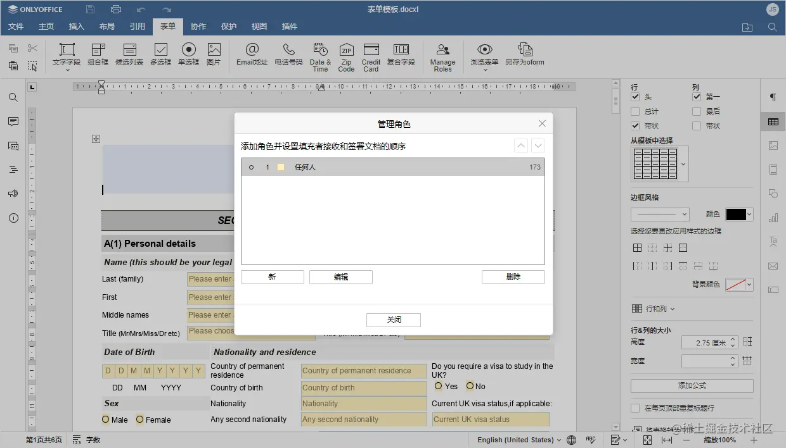Enable the 总计 total row checkbox
This screenshot has height=448, width=786.
[635, 112]
